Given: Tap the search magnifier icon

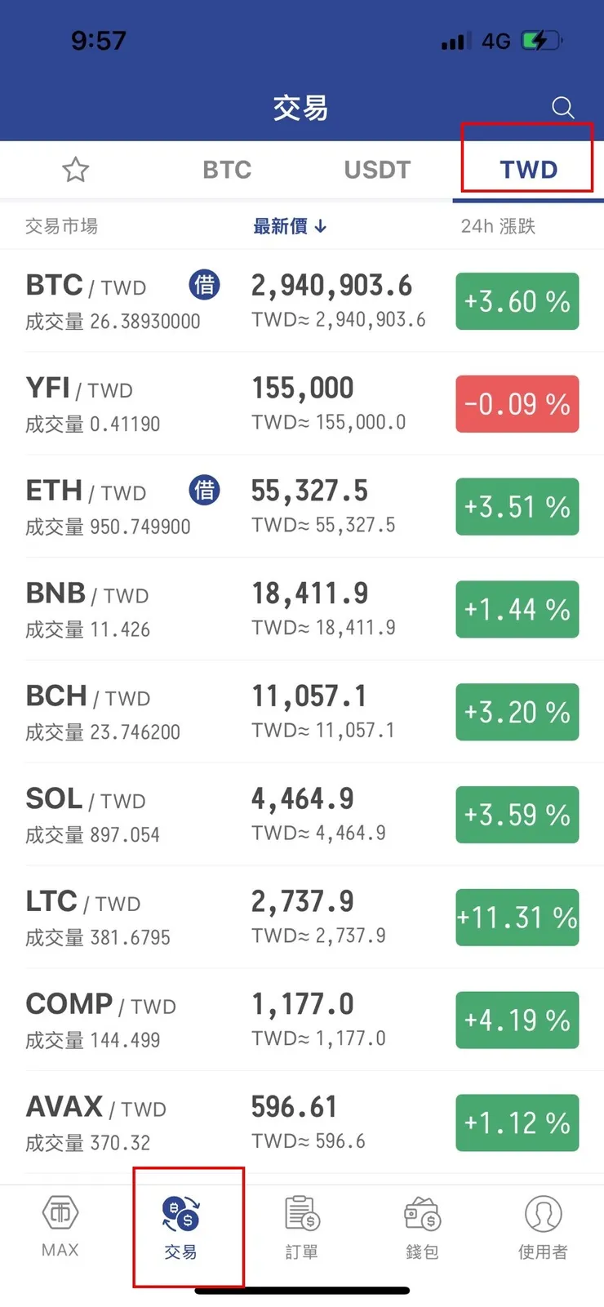Looking at the screenshot, I should [562, 107].
